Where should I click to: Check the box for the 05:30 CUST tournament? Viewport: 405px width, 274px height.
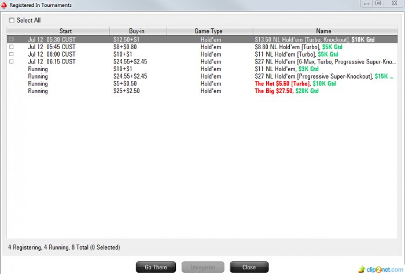click(x=12, y=39)
